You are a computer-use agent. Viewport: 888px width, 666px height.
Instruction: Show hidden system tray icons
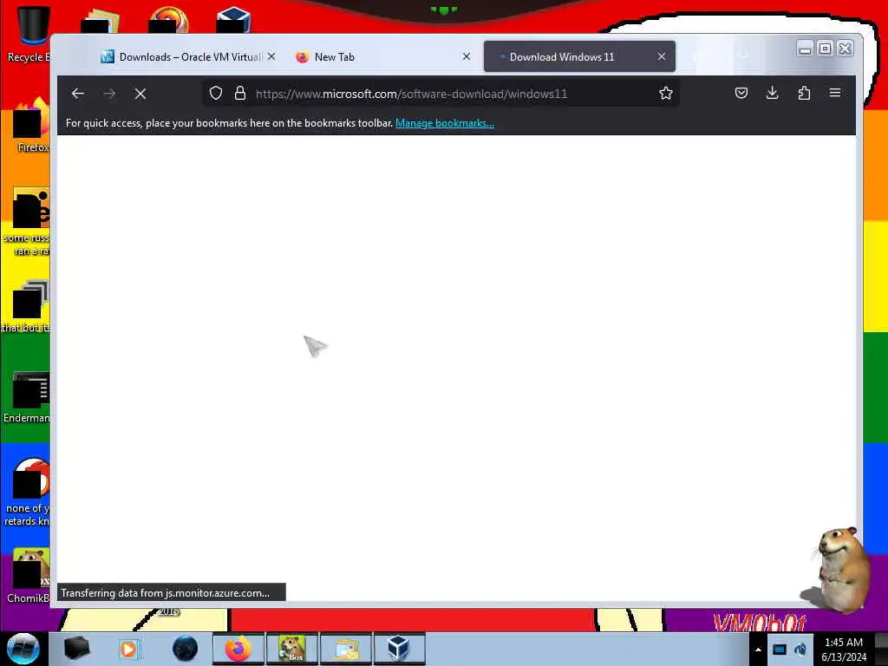point(758,650)
